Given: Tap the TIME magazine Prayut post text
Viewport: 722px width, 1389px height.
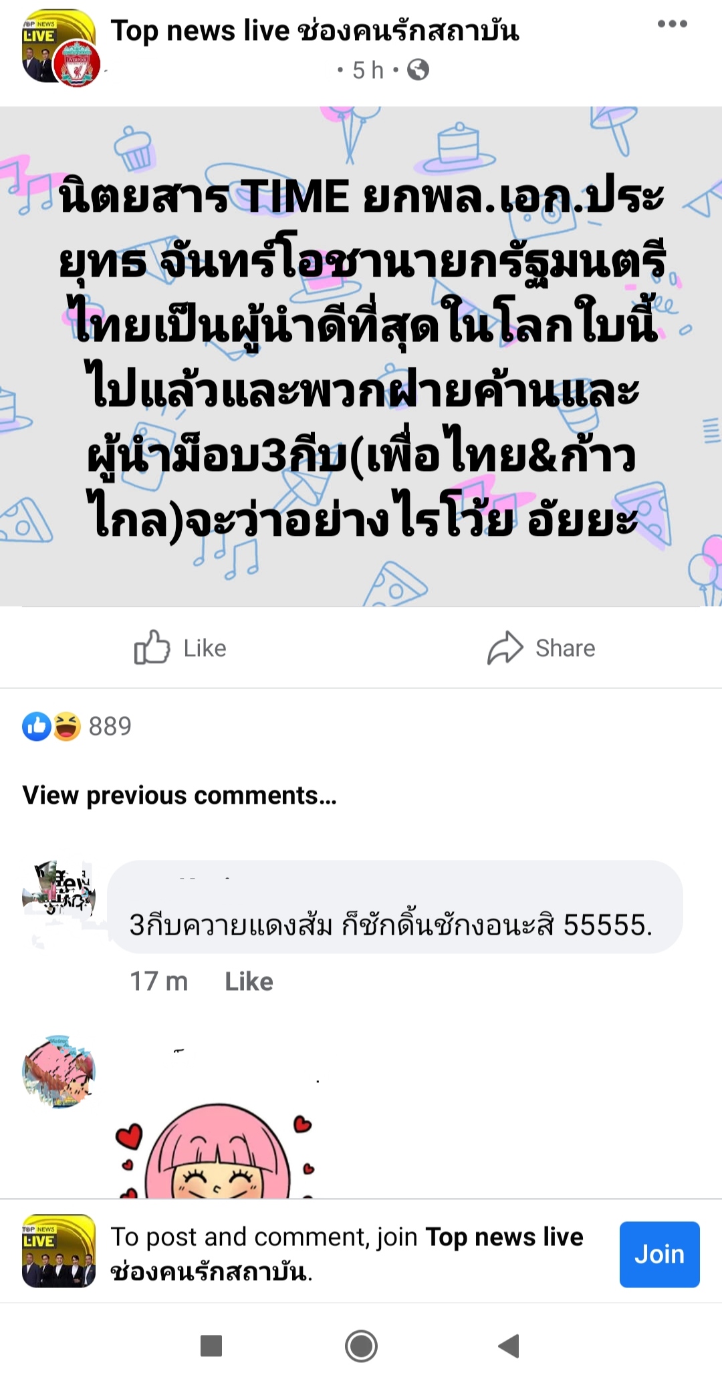Looking at the screenshot, I should (362, 357).
